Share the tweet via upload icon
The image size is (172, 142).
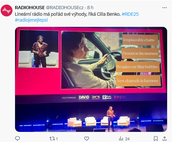pyautogui.click(x=164, y=138)
